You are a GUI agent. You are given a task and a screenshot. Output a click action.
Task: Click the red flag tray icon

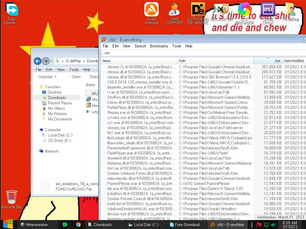(x=259, y=225)
